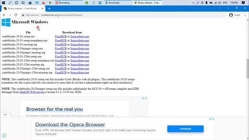Open clock showing 7:58 PM
Viewport: 249px width, 140px height.
(x=234, y=3)
